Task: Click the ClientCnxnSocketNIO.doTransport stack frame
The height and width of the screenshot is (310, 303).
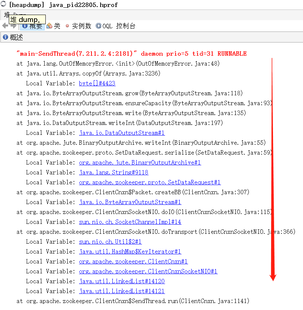Action: click(x=156, y=232)
